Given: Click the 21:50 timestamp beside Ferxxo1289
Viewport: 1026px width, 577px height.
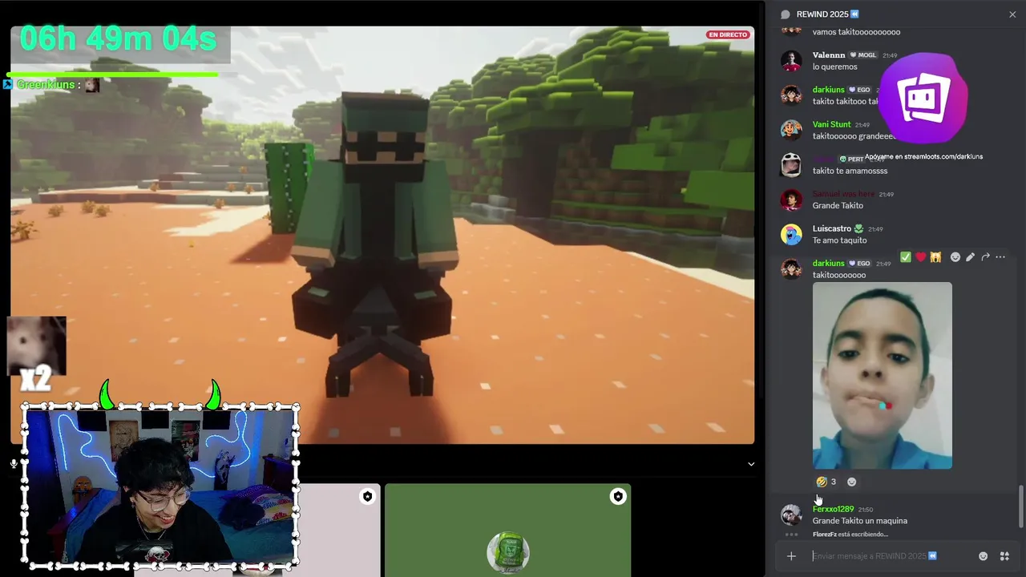Looking at the screenshot, I should tap(866, 510).
